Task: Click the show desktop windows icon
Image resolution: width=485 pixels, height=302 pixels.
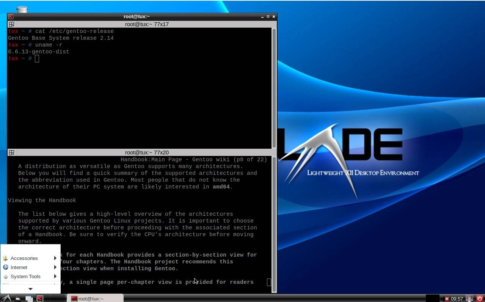Action: coord(29,299)
